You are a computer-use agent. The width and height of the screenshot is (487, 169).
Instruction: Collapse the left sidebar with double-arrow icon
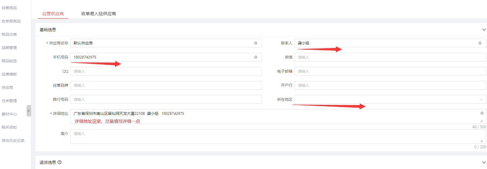coord(29,111)
